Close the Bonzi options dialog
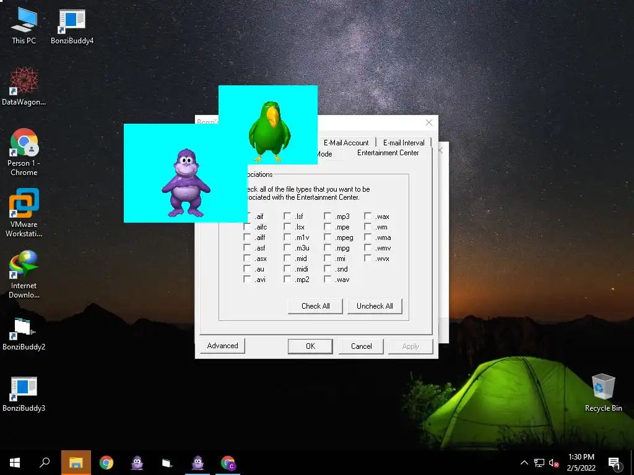 click(x=429, y=122)
